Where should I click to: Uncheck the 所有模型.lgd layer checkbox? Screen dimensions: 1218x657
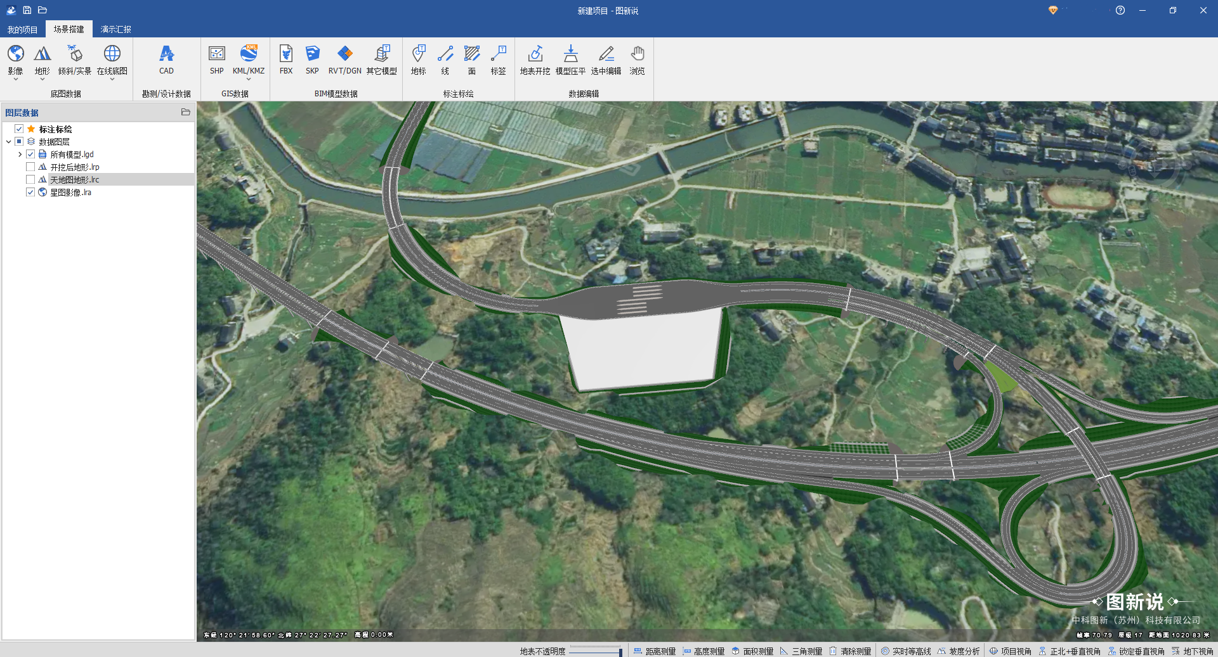[30, 155]
